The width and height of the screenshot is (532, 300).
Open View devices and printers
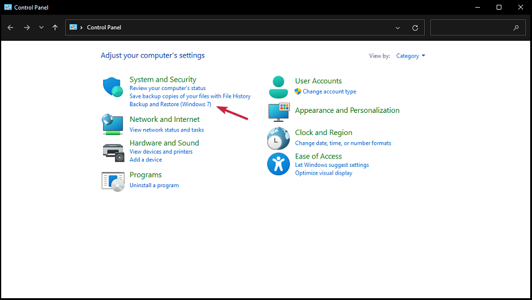point(161,152)
